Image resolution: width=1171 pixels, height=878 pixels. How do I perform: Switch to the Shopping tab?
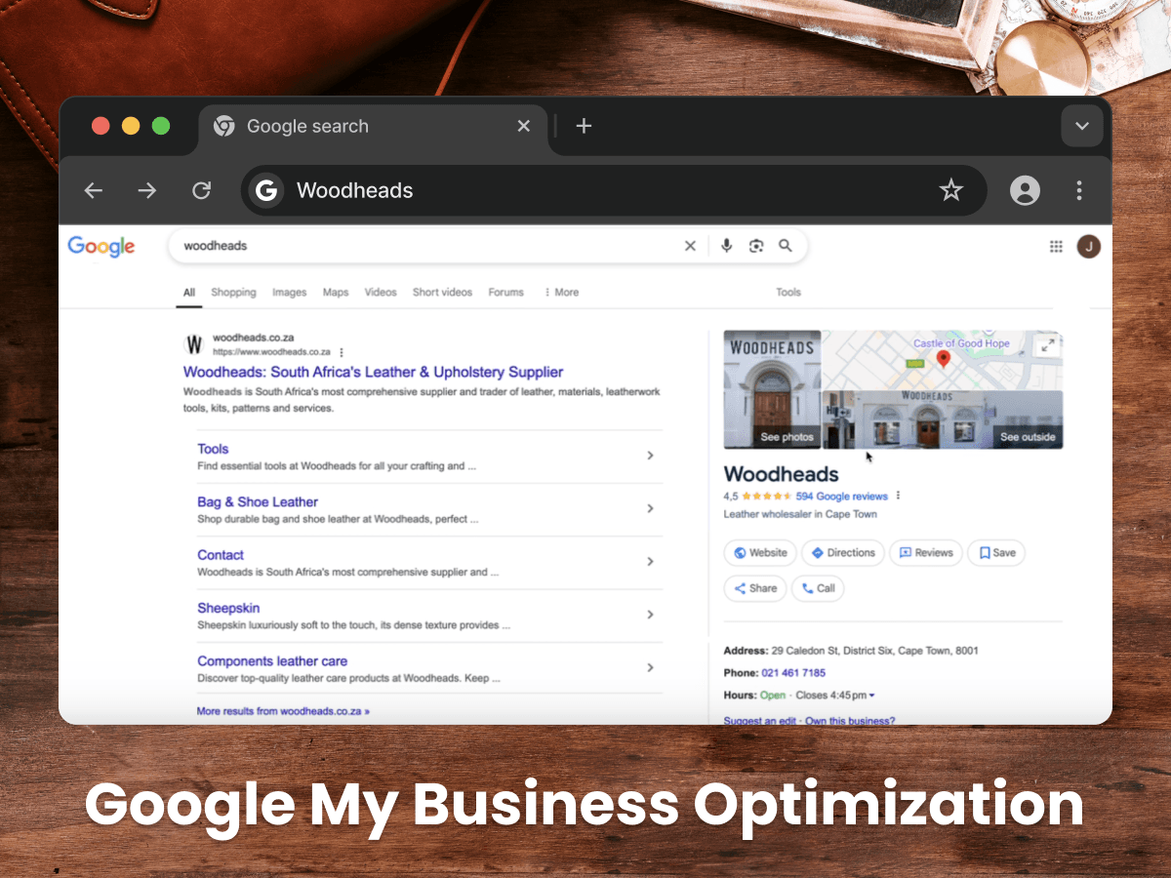(x=233, y=292)
